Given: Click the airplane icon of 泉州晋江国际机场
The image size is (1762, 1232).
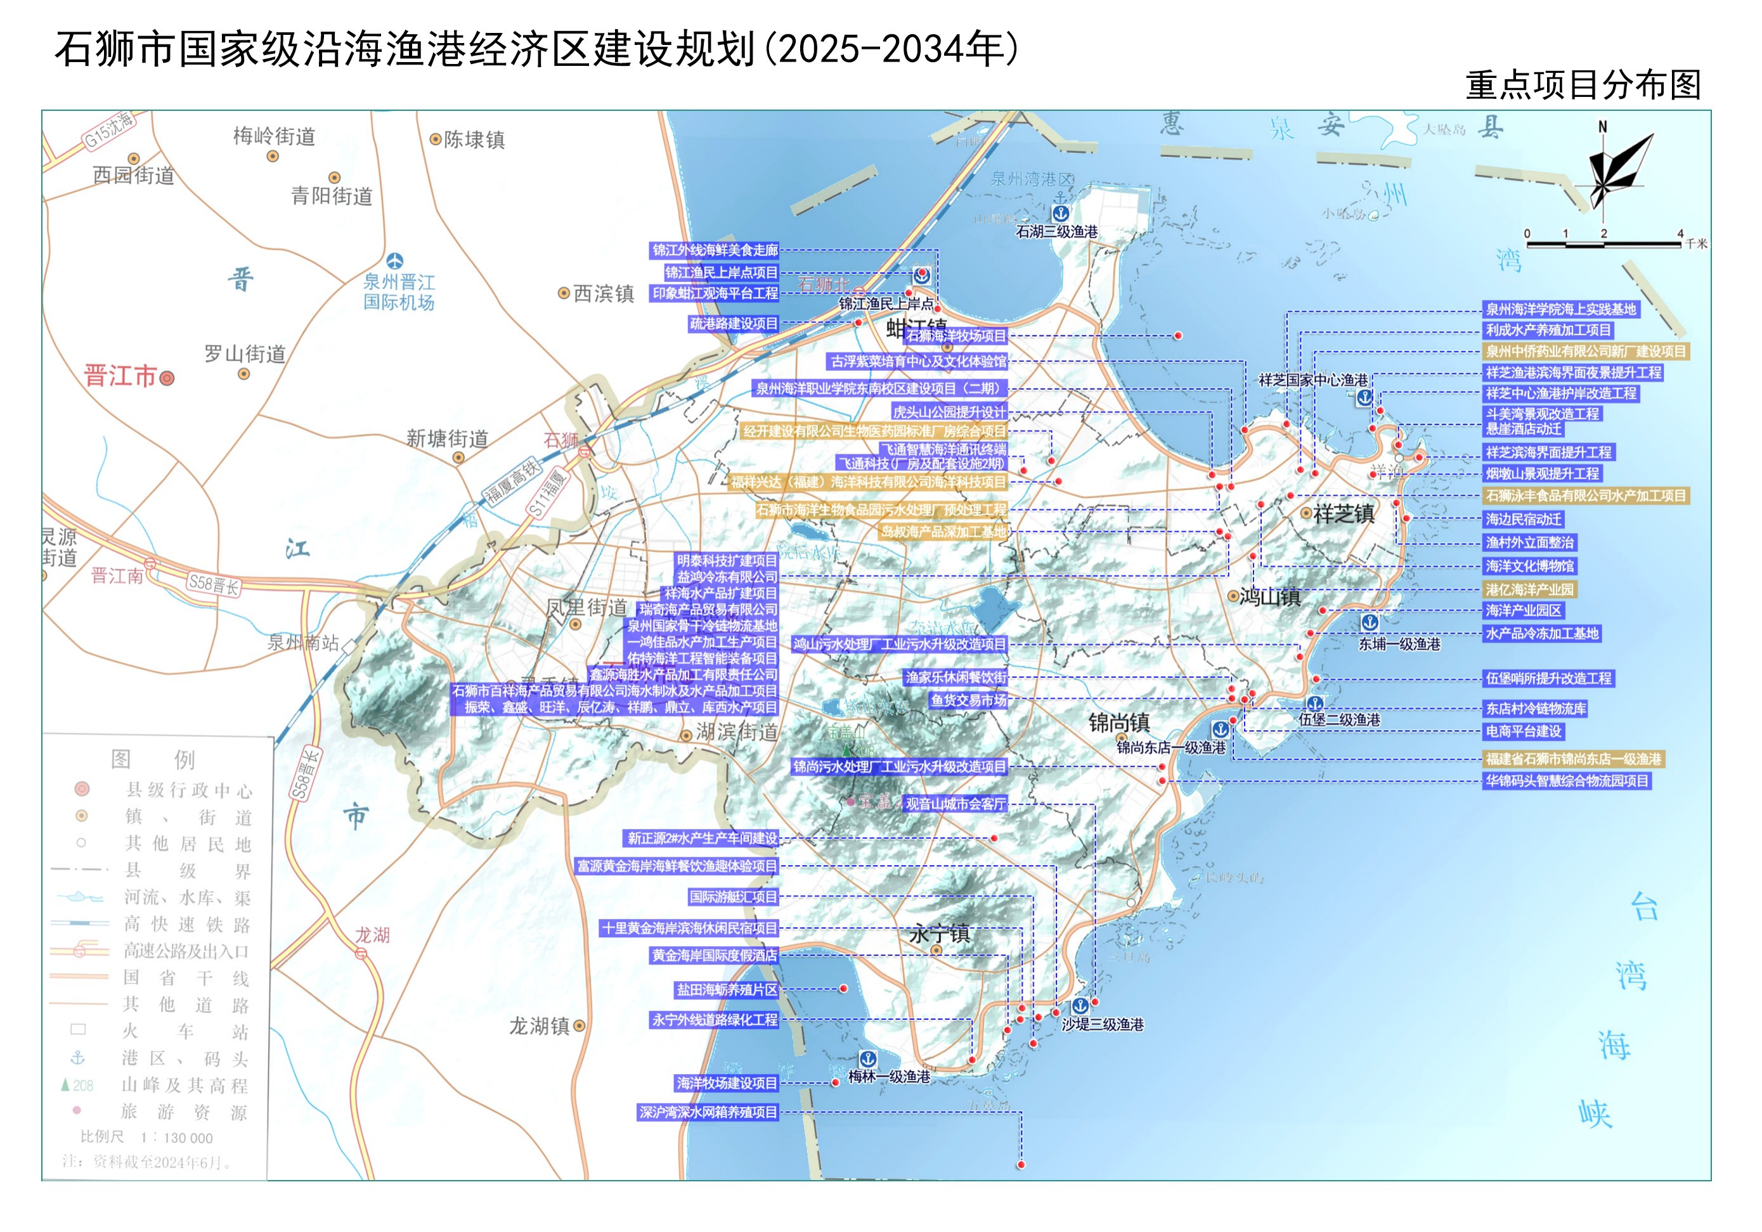Looking at the screenshot, I should tap(394, 262).
